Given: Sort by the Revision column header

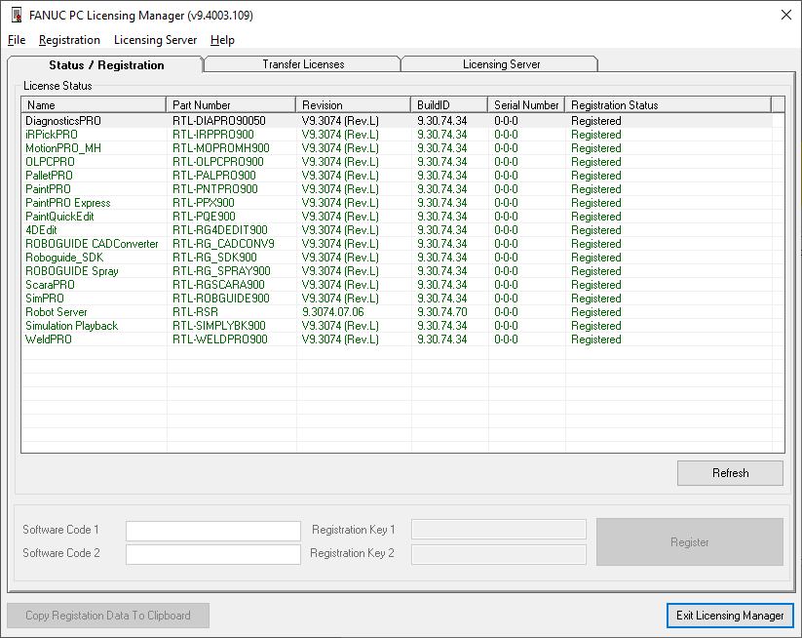Looking at the screenshot, I should pyautogui.click(x=354, y=104).
